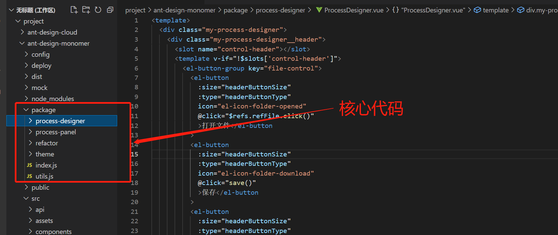Click the braces icon in breadcrumb
The image size is (558, 235).
[396, 10]
